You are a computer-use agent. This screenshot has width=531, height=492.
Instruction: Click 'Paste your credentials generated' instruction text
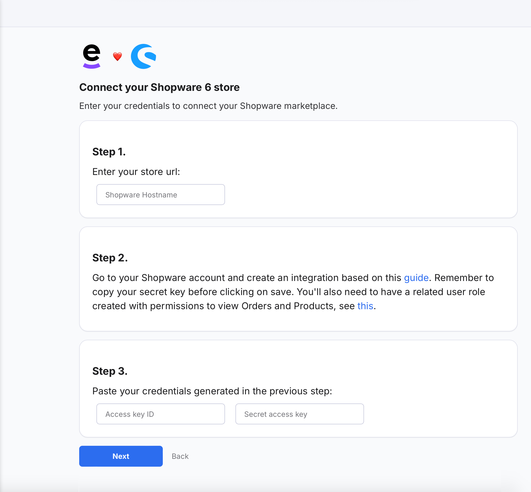pyautogui.click(x=212, y=391)
